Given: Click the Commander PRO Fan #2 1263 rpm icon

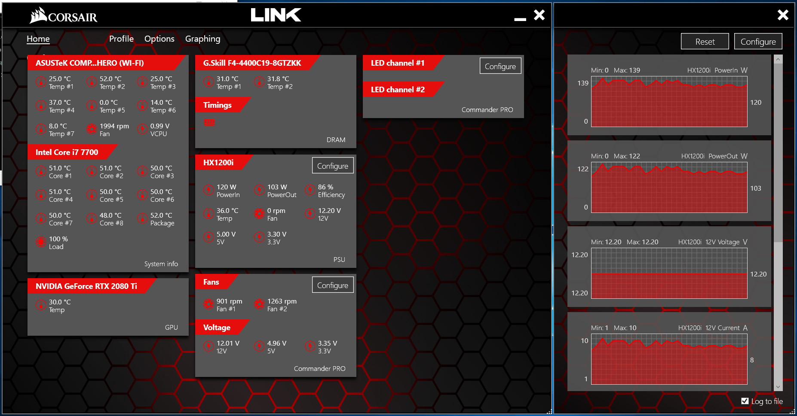Looking at the screenshot, I should (259, 304).
